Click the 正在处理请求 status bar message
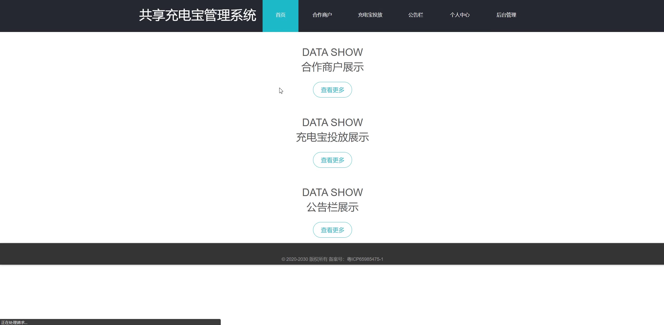The width and height of the screenshot is (664, 325). 14,322
